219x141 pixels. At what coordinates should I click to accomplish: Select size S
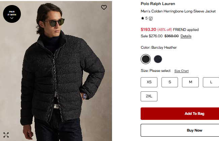point(170,82)
